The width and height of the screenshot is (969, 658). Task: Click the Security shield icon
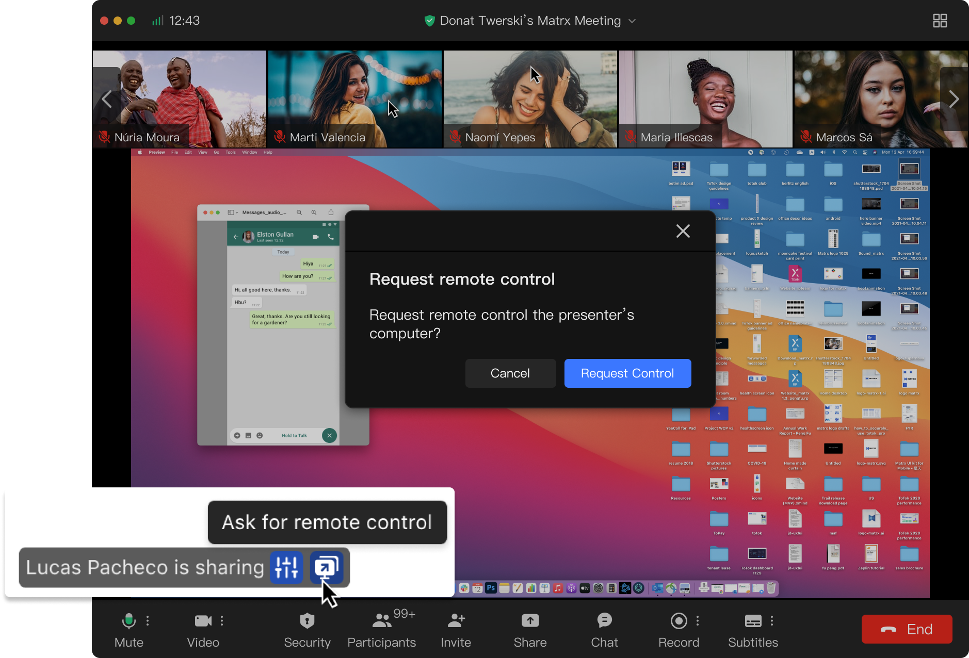point(307,621)
